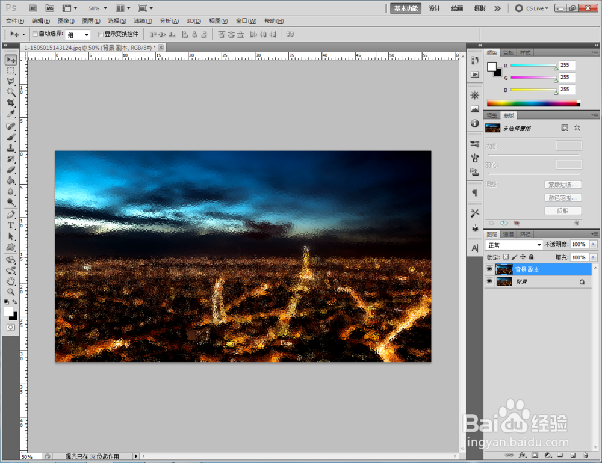Open the 滤镜(T) menu
Screen dimensions: 602x463
click(143, 21)
